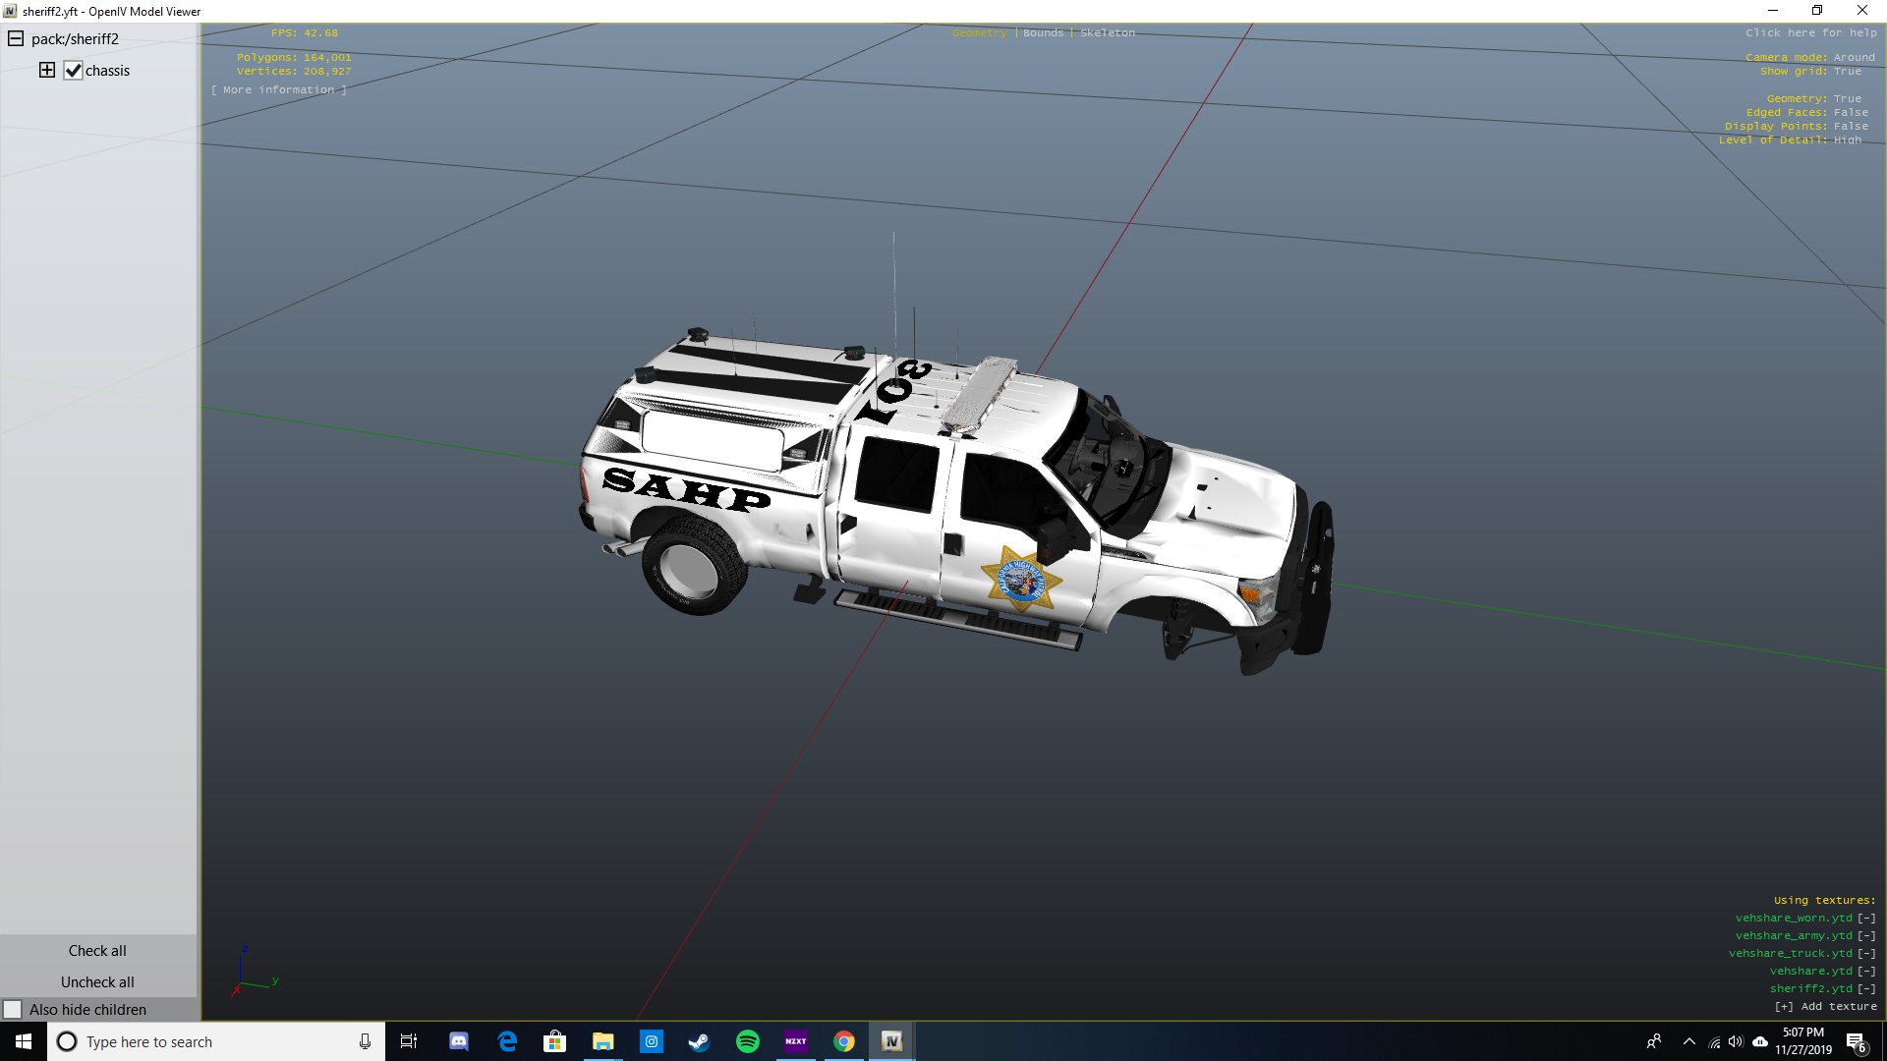Switch to Skeleton view tab
Image resolution: width=1887 pixels, height=1061 pixels.
coord(1107,32)
